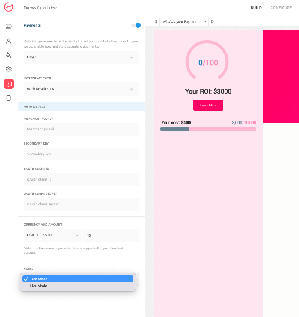Expand the PayU payment provider dropdown
This screenshot has height=317, width=299.
point(81,57)
